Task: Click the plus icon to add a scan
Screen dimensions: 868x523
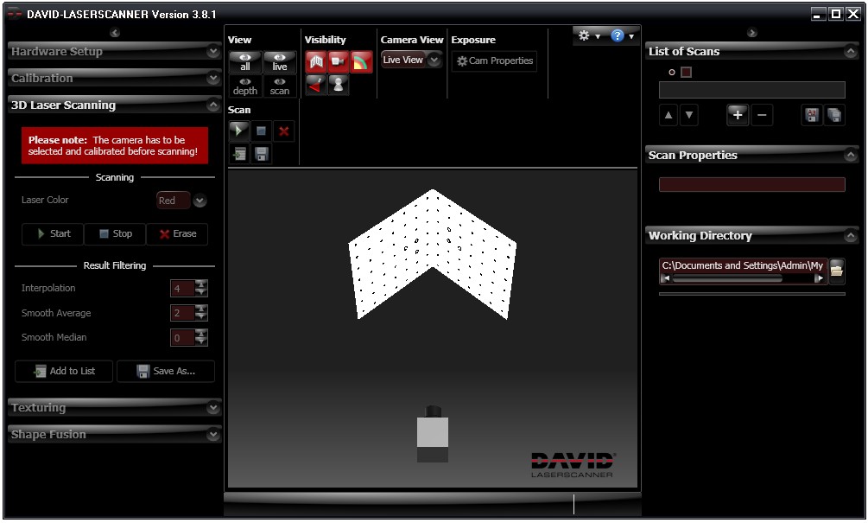Action: (x=738, y=114)
